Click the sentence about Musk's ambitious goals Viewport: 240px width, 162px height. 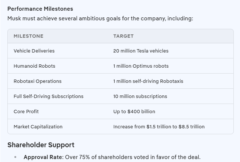point(100,18)
